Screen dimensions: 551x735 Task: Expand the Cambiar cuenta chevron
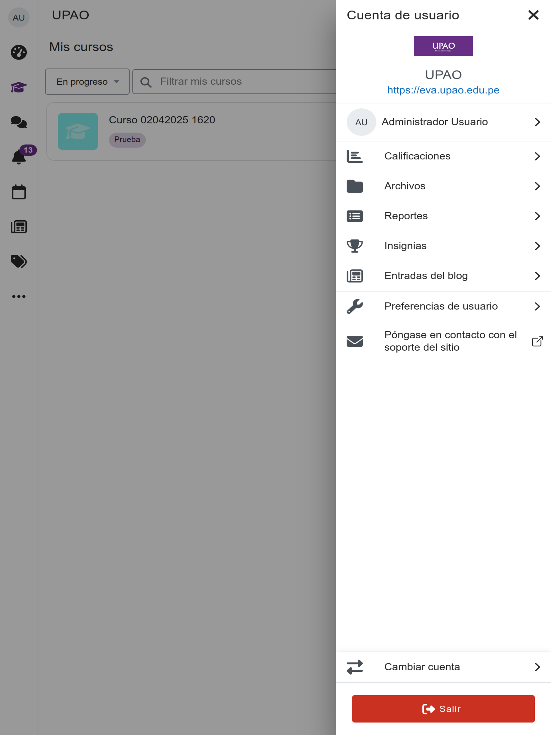pos(537,667)
